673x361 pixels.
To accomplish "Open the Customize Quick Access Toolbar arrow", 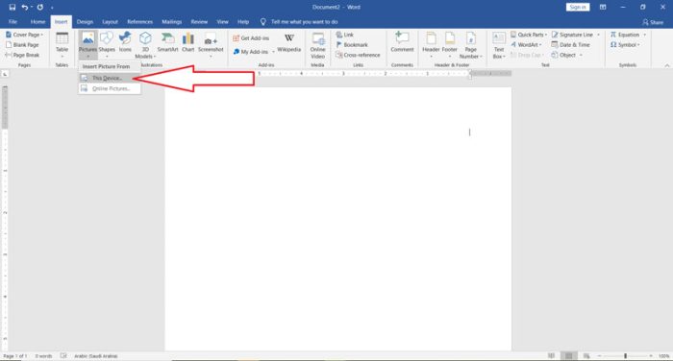I will [x=52, y=8].
